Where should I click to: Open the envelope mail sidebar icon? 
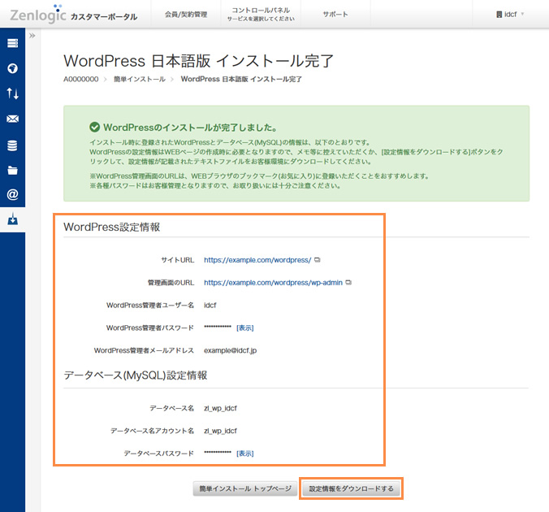pos(13,119)
